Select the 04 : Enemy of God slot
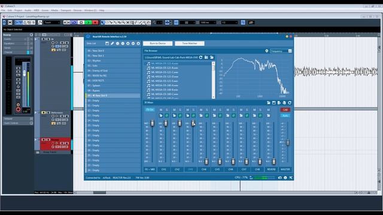Image resolution: width=383 pixels, height=215 pixels. coord(113,70)
